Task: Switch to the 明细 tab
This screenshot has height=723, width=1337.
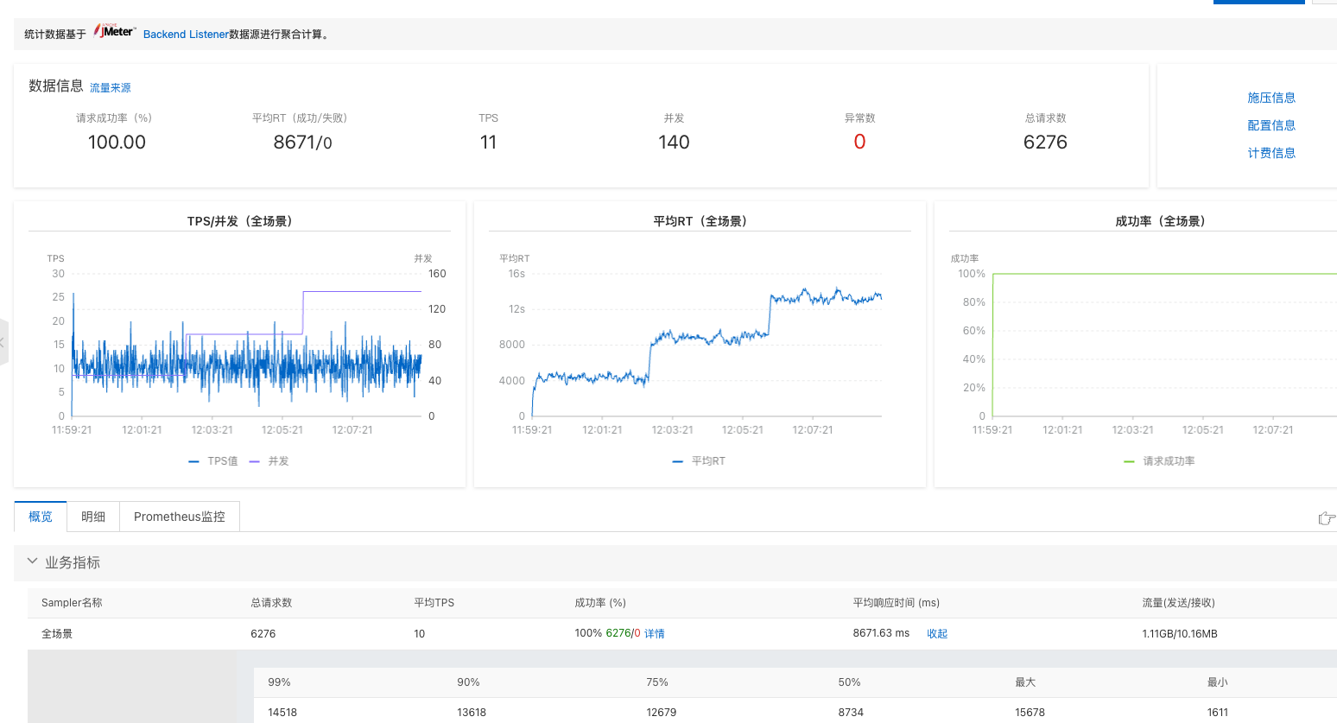Action: coord(93,517)
